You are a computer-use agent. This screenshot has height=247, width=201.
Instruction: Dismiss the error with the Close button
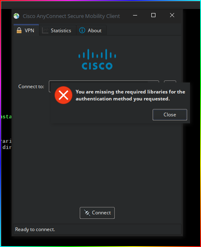170,115
